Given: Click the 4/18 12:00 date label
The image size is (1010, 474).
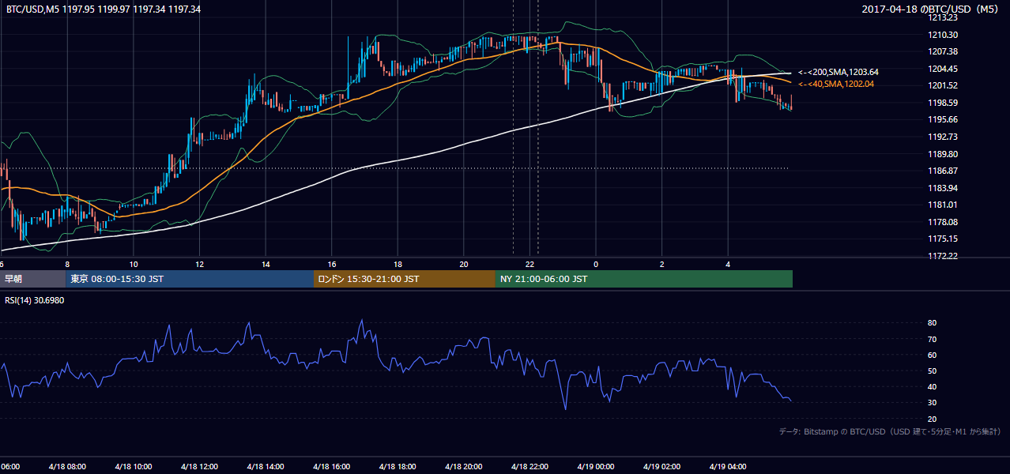Looking at the screenshot, I should click(199, 467).
